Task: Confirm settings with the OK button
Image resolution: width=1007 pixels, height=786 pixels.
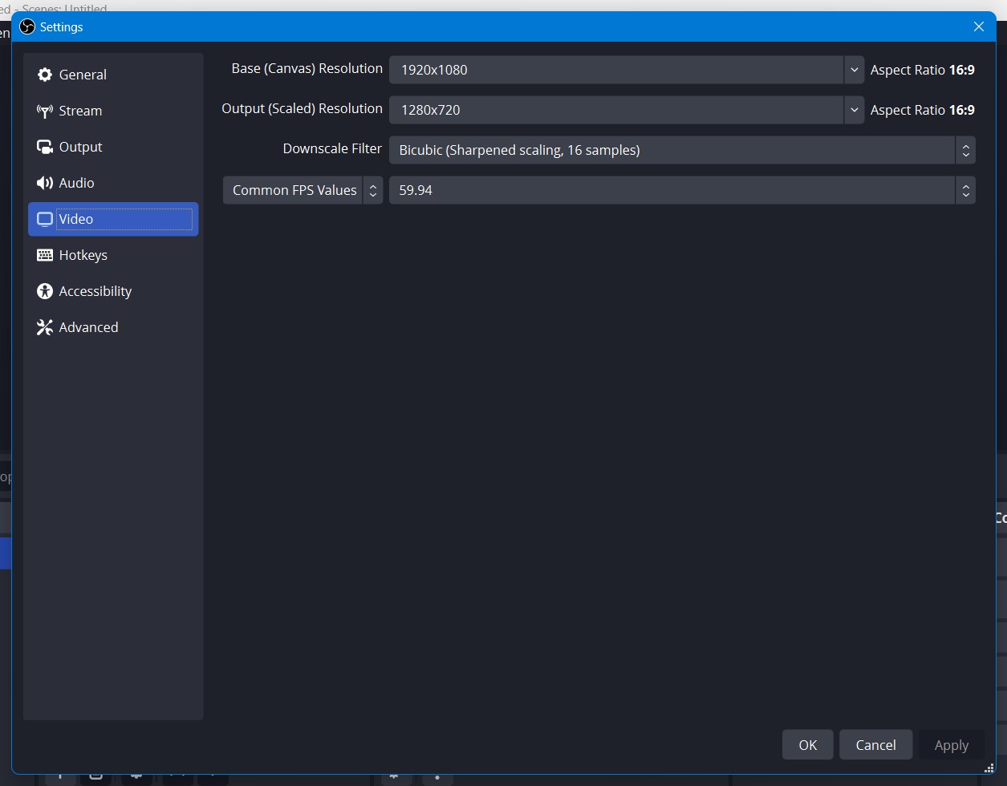Action: (807, 744)
